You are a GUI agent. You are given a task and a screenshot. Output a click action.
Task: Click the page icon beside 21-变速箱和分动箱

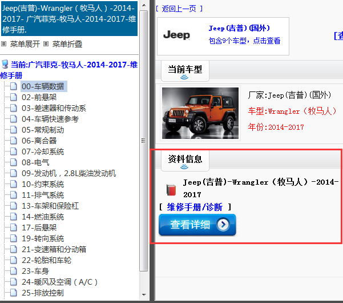(x=13, y=249)
